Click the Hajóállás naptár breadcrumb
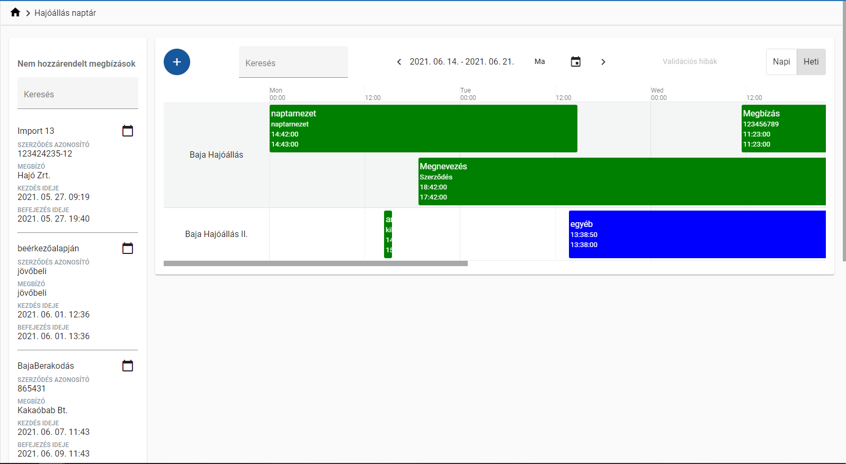Viewport: 846px width, 464px height. pos(65,13)
